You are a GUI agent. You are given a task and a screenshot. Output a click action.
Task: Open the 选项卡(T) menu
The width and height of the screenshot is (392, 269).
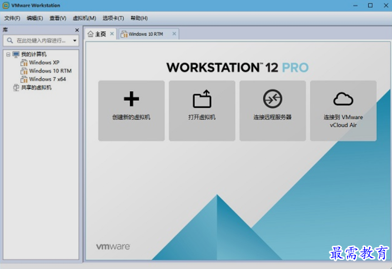(113, 18)
